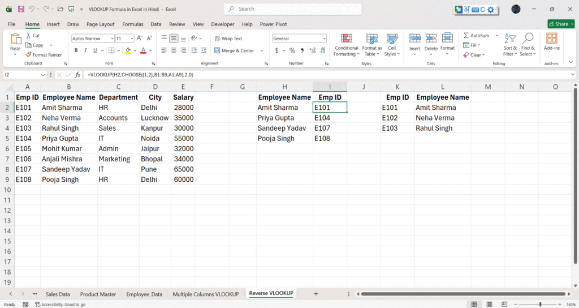Click the Sort & Filter button
Viewport: 579px width, 308px height.
[x=510, y=45]
